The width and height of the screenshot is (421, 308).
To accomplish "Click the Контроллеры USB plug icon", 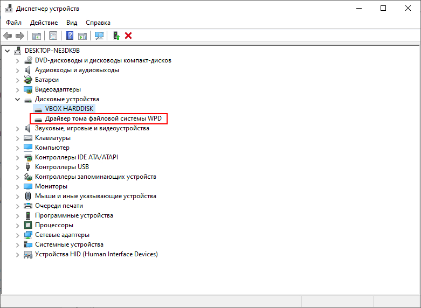I will pyautogui.click(x=28, y=166).
